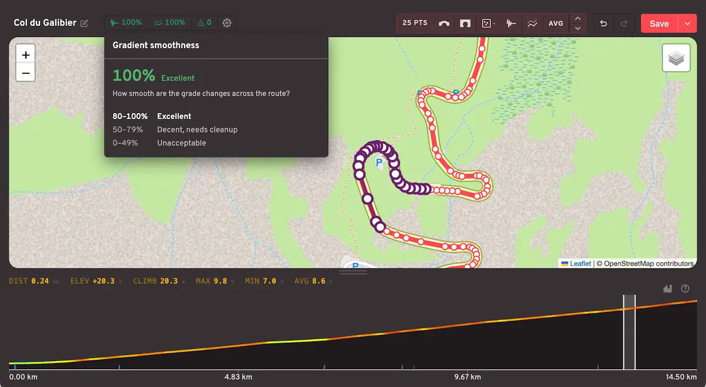The width and height of the screenshot is (706, 387).
Task: Apply the gradient smoothing lines tool
Action: pyautogui.click(x=532, y=24)
